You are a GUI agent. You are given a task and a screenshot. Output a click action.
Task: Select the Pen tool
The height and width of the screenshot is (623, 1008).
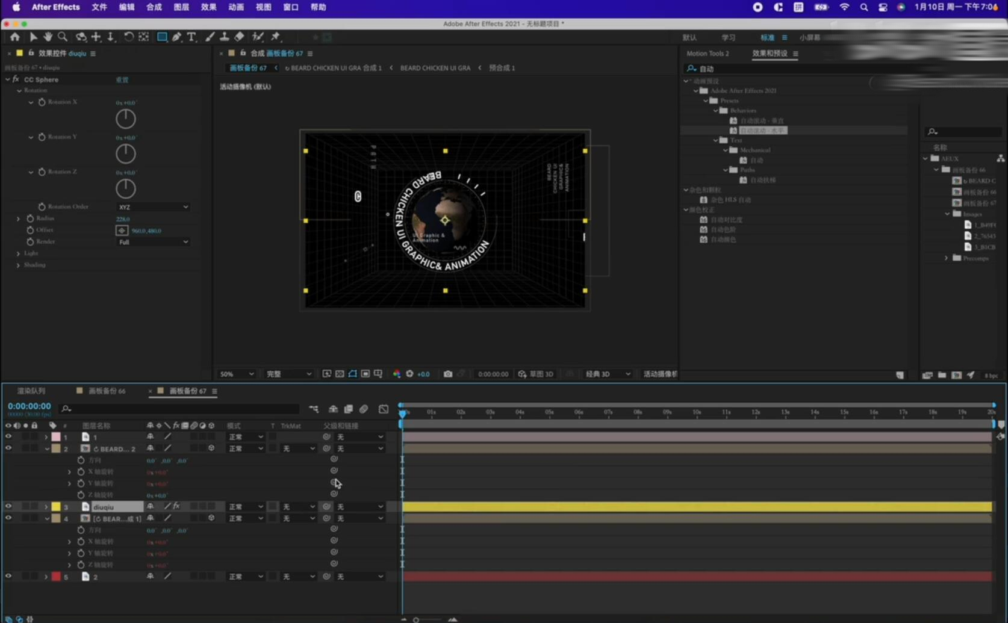176,37
